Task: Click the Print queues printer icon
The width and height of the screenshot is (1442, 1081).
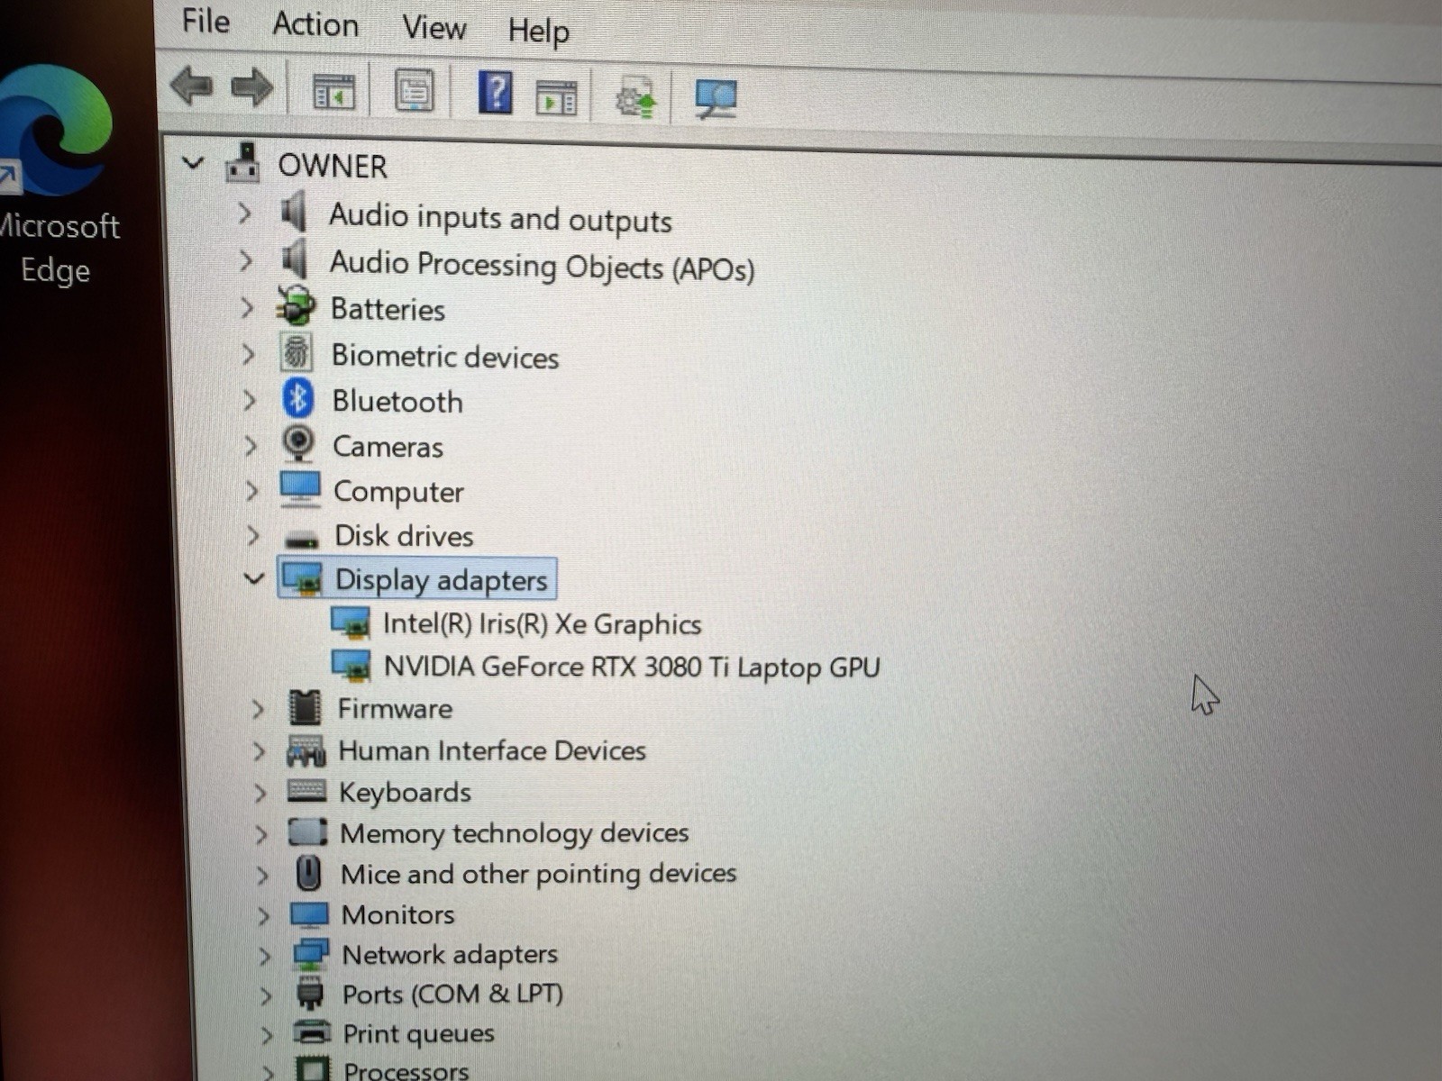Action: [x=312, y=1032]
